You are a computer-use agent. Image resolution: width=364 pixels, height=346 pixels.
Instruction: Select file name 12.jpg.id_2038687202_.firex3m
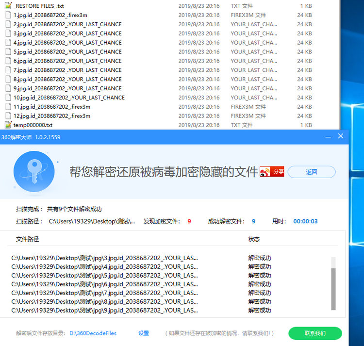pos(52,116)
